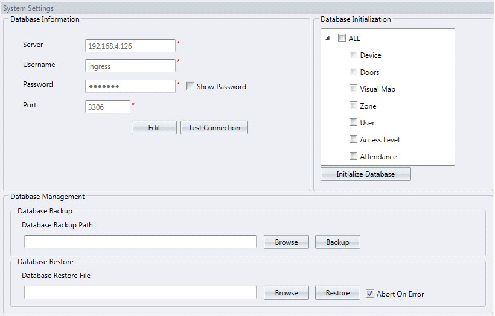Select the Visual Map checkbox
This screenshot has height=316, width=495.
pyautogui.click(x=354, y=89)
